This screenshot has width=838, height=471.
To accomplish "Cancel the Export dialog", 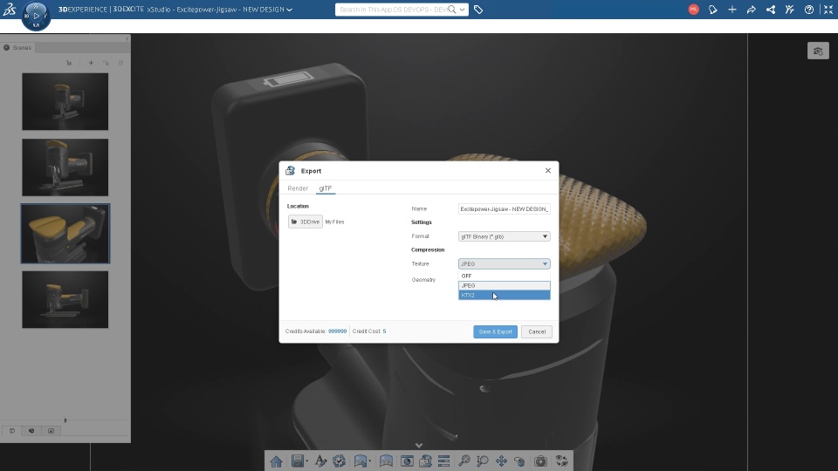I will click(x=537, y=331).
